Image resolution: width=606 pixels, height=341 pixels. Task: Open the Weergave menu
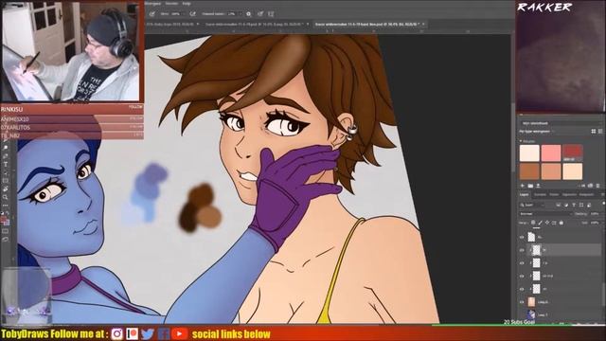tap(152, 3)
